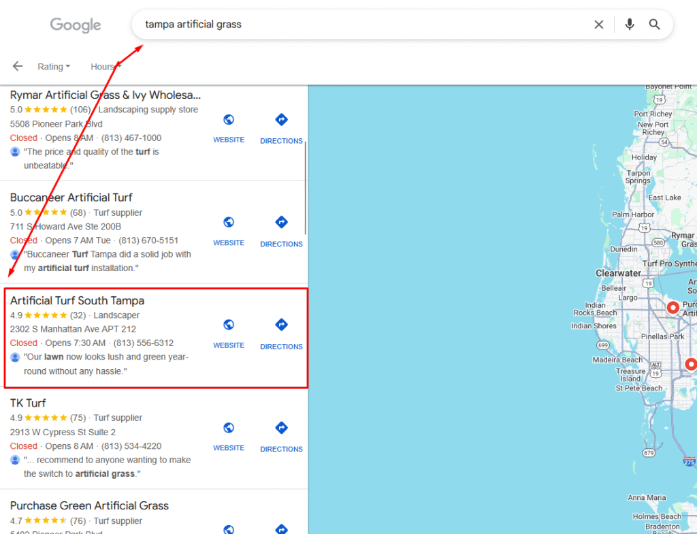The image size is (697, 534).
Task: Click Tarpon Springs label on the map
Action: pos(638,177)
